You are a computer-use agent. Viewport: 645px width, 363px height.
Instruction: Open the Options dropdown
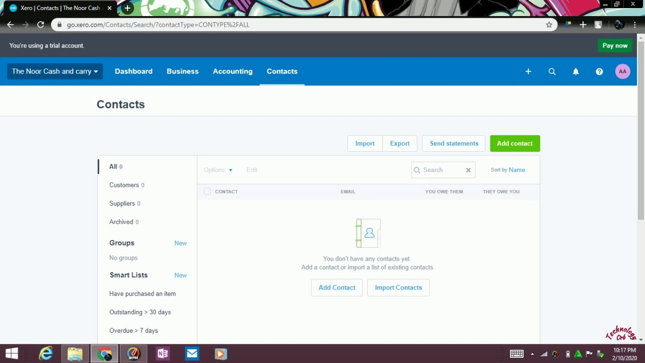[218, 170]
